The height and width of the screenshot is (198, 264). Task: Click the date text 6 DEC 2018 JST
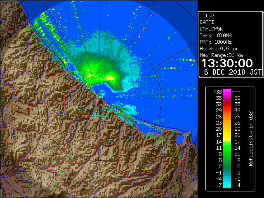tap(233, 72)
